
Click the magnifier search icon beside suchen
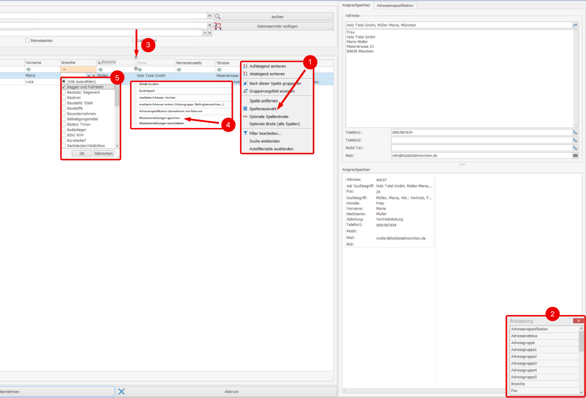coord(218,17)
